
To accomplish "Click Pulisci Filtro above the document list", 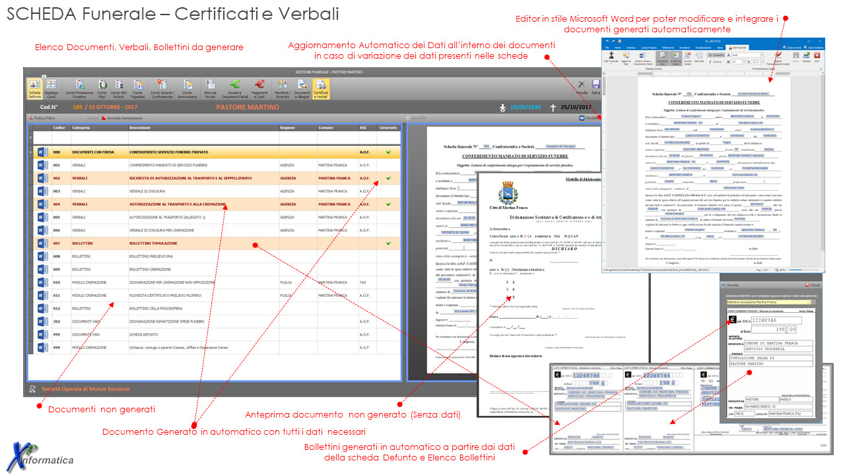I will pos(42,118).
